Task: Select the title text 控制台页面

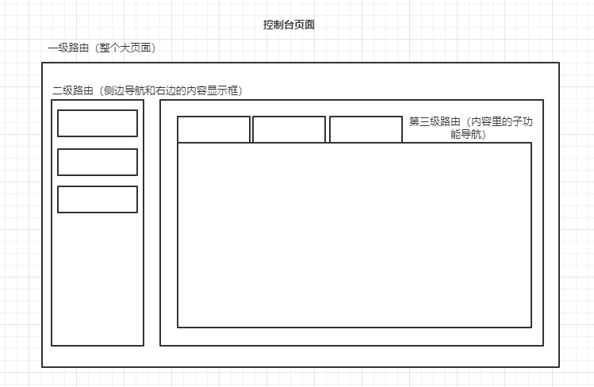Action: (x=289, y=25)
